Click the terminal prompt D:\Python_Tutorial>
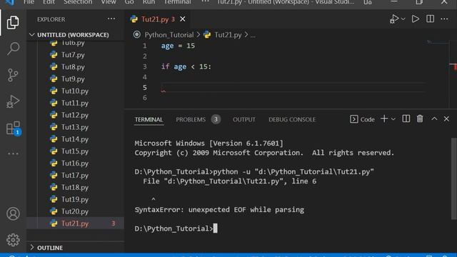This screenshot has height=257, width=457. pos(174,228)
